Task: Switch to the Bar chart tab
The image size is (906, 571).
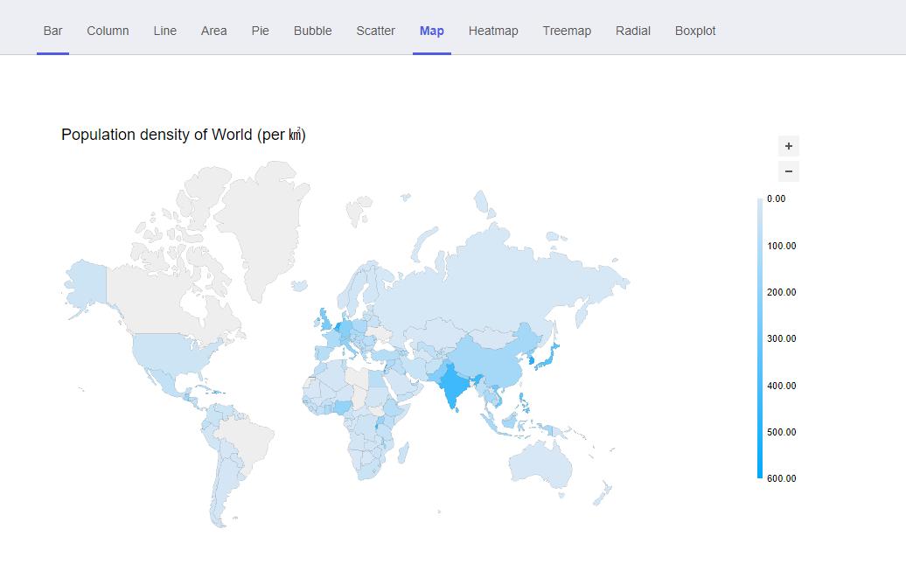Action: (52, 31)
